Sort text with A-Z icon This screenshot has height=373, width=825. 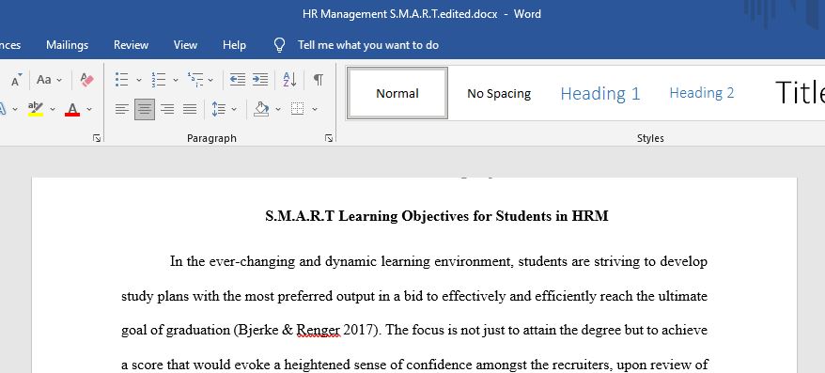point(290,80)
